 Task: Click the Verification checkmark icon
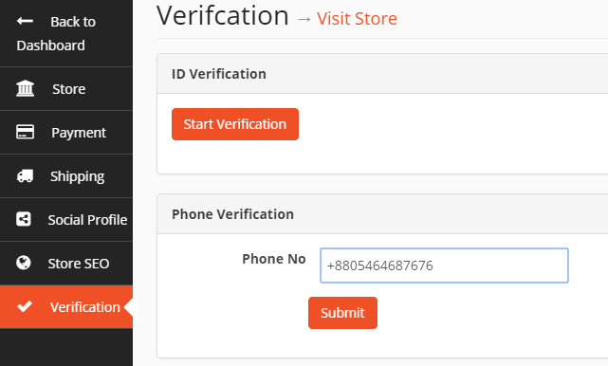25,306
